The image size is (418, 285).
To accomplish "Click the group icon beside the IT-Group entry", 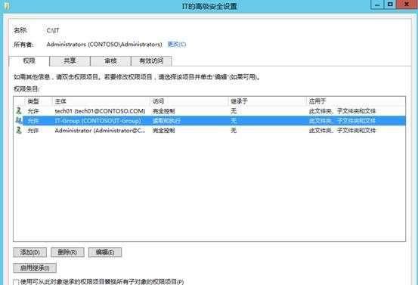I will [x=19, y=120].
